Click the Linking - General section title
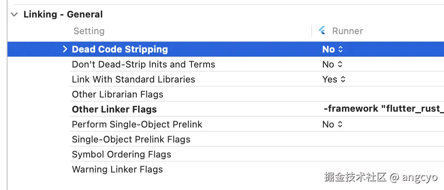444x190 pixels. pos(63,15)
